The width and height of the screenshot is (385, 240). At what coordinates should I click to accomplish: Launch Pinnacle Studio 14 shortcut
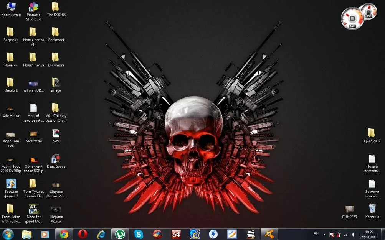[33, 12]
